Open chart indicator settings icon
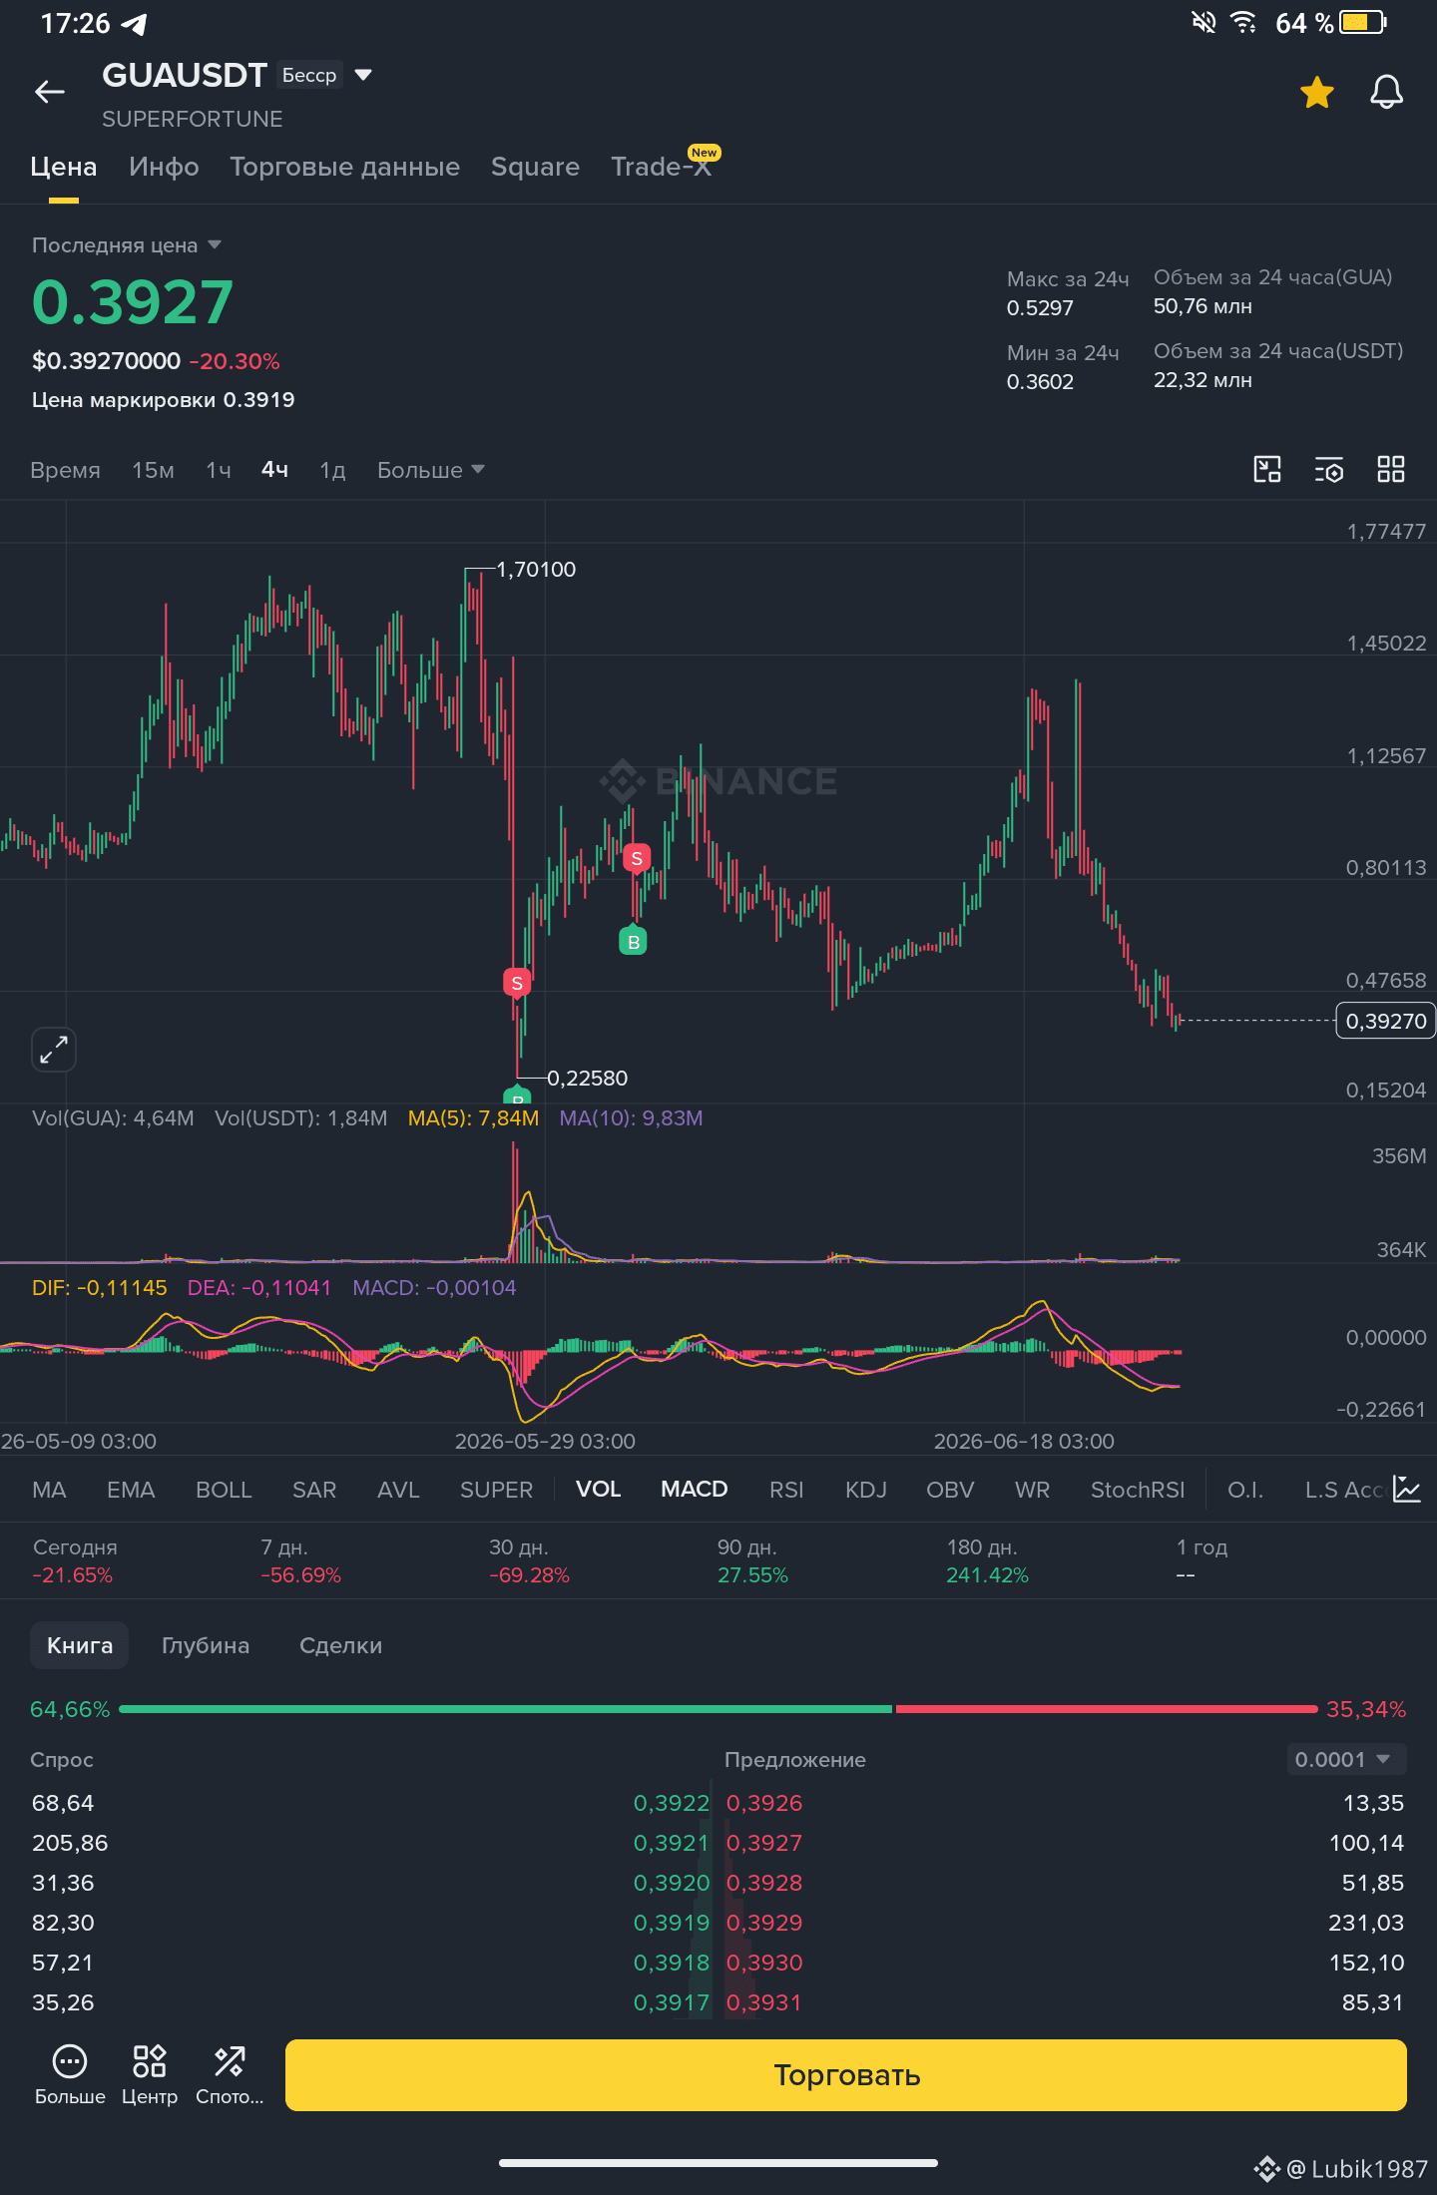This screenshot has width=1437, height=2195. 1329,469
